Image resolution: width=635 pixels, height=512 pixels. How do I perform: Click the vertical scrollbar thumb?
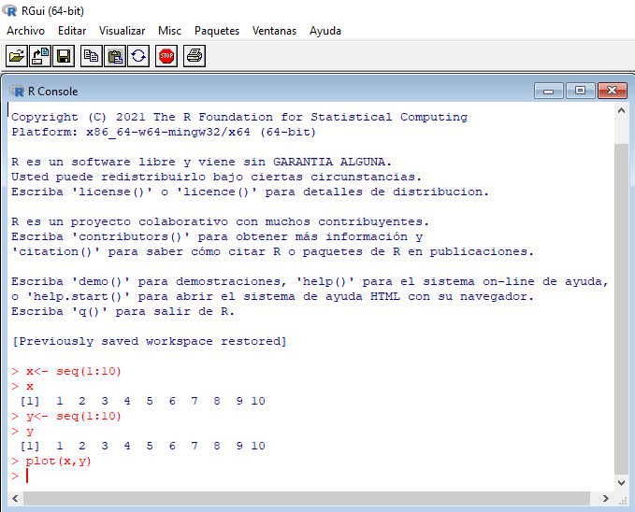[x=621, y=309]
